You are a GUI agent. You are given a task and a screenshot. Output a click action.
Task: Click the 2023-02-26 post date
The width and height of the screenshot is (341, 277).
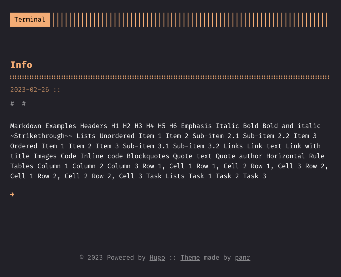click(30, 90)
